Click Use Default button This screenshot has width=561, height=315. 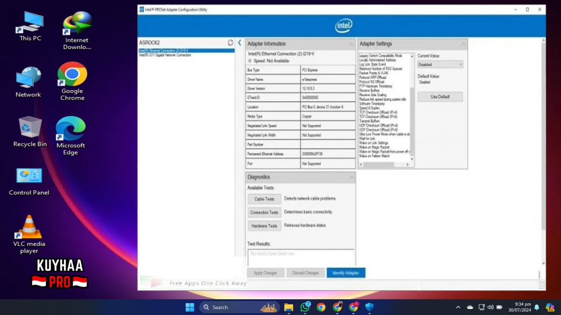coord(440,97)
